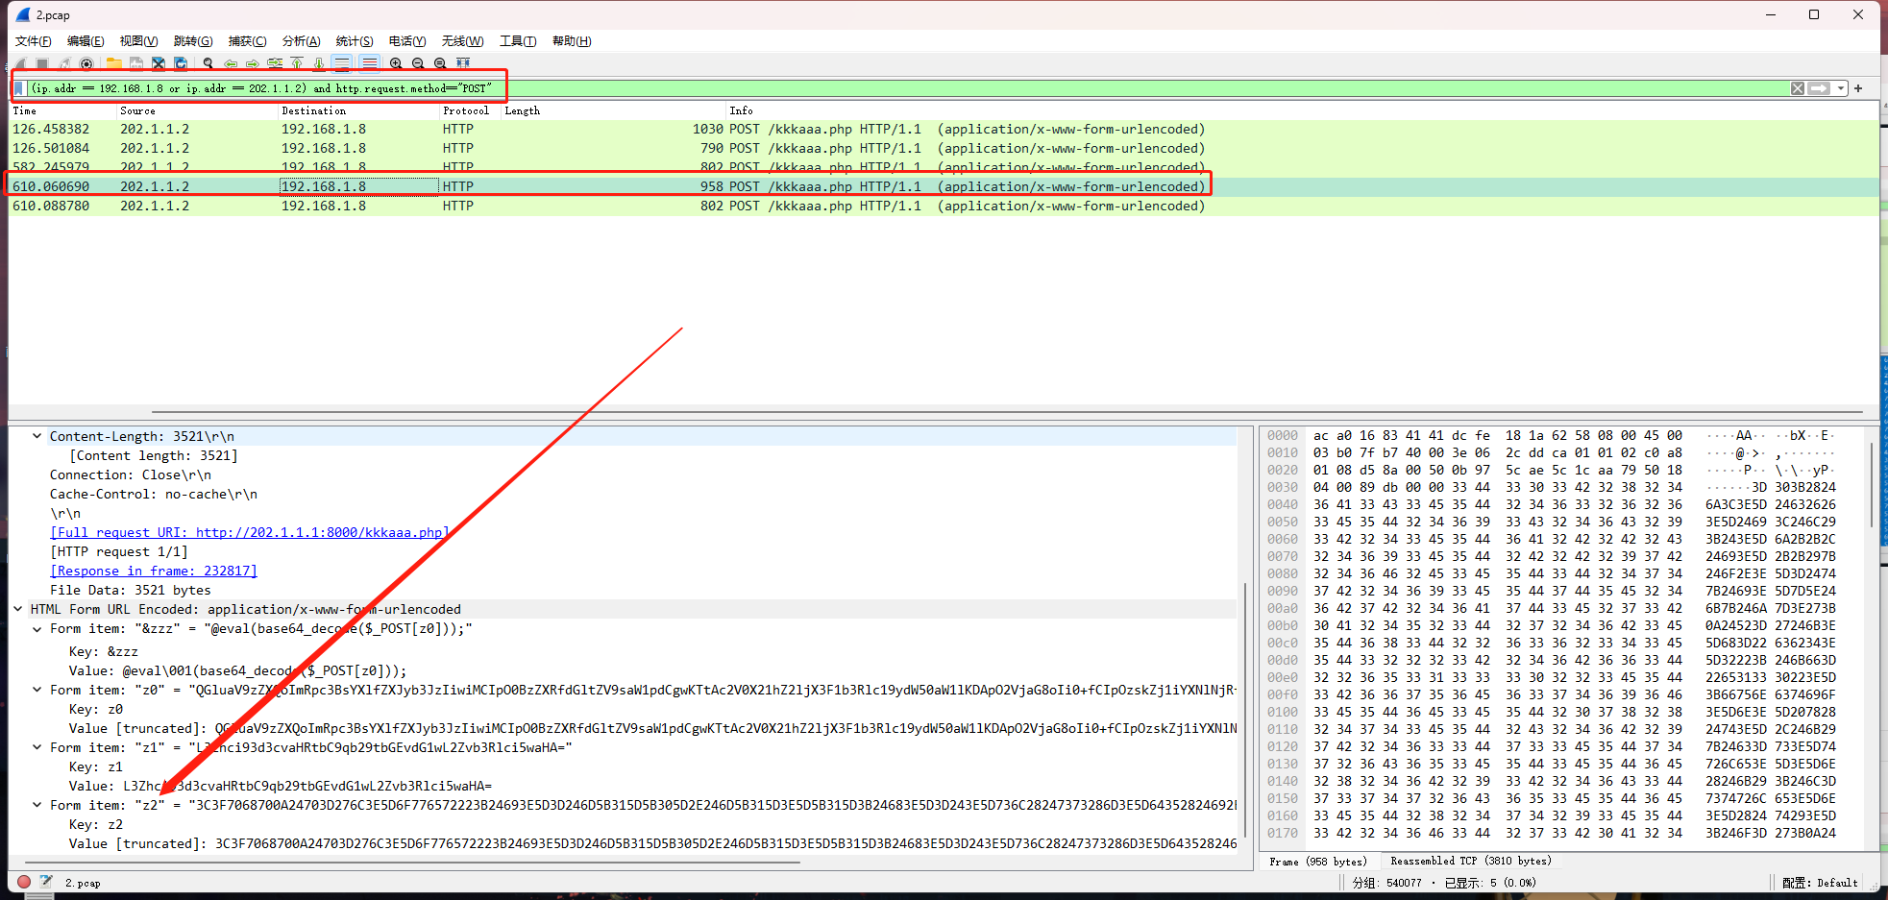This screenshot has height=900, width=1888.
Task: Toggle packet list colorization
Action: (x=369, y=63)
